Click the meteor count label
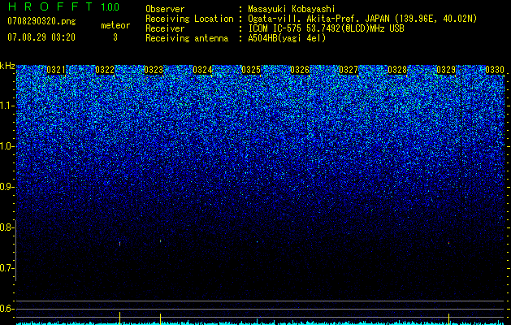Image resolution: width=511 pixels, height=325 pixels. tap(115, 25)
